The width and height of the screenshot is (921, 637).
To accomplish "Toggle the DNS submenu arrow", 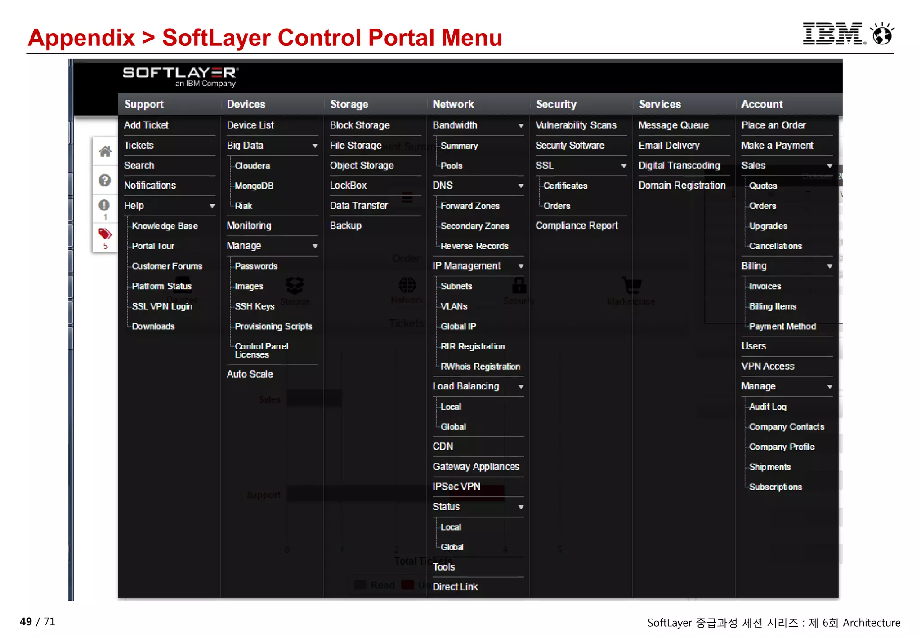I will coord(521,186).
